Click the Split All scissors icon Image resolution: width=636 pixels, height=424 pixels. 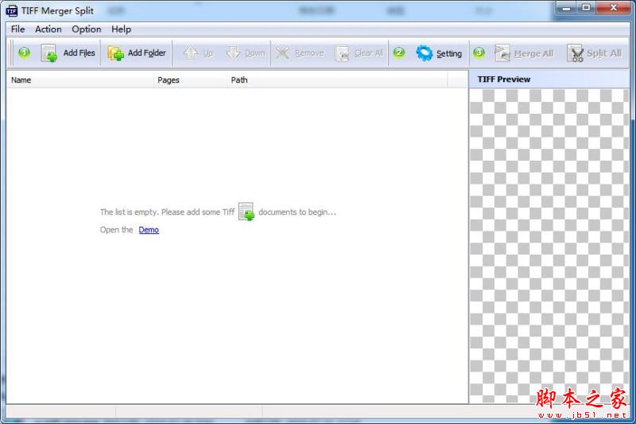click(575, 53)
